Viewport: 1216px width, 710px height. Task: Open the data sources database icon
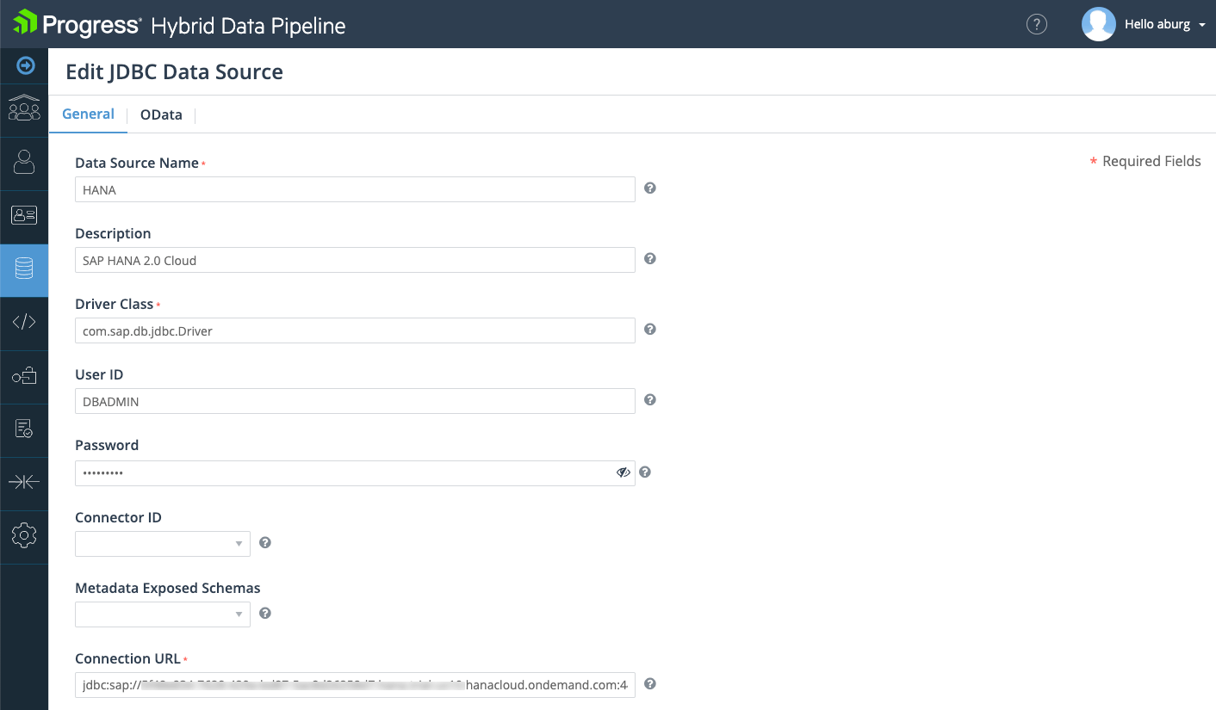pyautogui.click(x=24, y=269)
